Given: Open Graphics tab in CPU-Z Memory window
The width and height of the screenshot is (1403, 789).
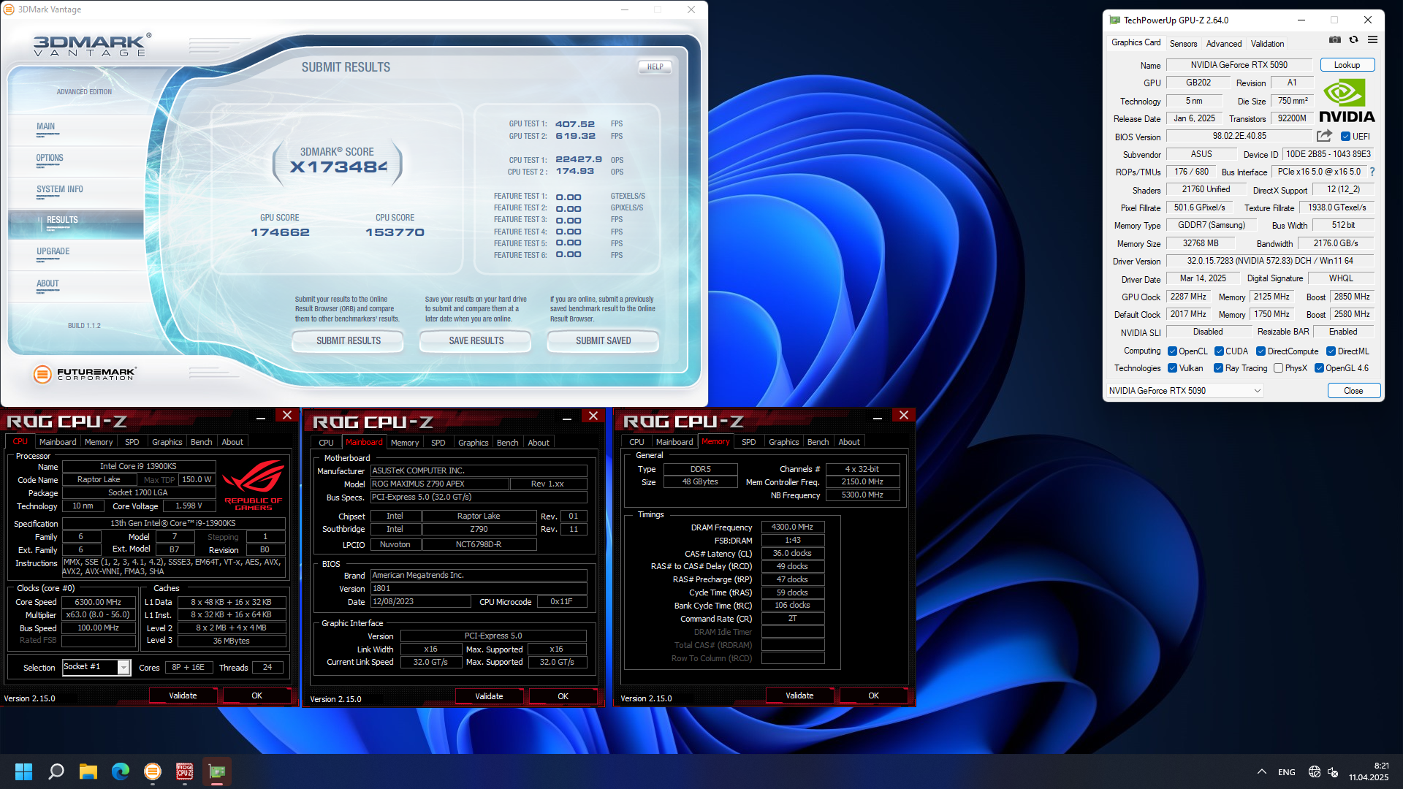Looking at the screenshot, I should pos(783,442).
